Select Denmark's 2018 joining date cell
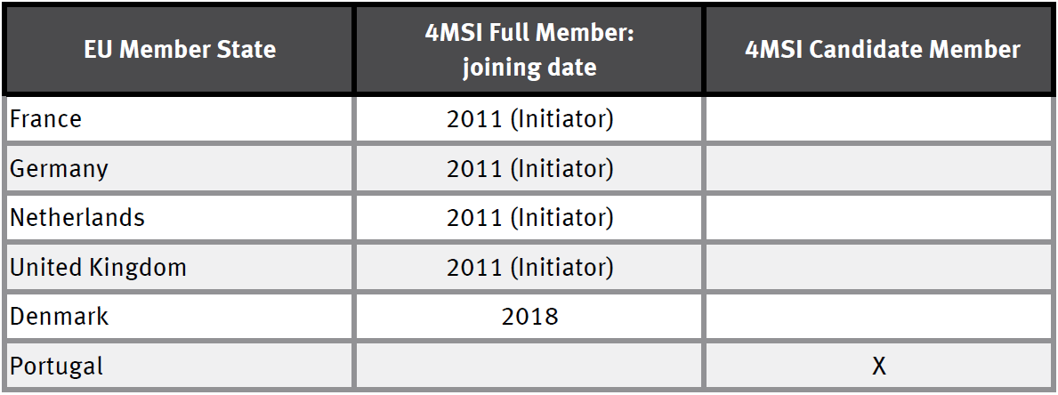Image resolution: width=1058 pixels, height=395 pixels. [x=529, y=316]
